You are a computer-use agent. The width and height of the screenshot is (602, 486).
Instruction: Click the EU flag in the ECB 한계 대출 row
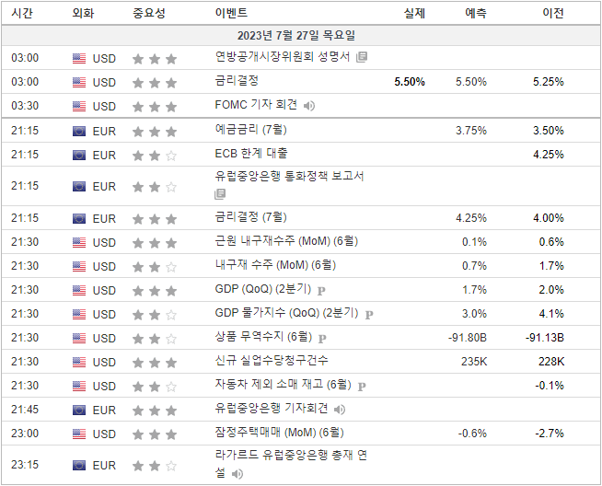79,156
